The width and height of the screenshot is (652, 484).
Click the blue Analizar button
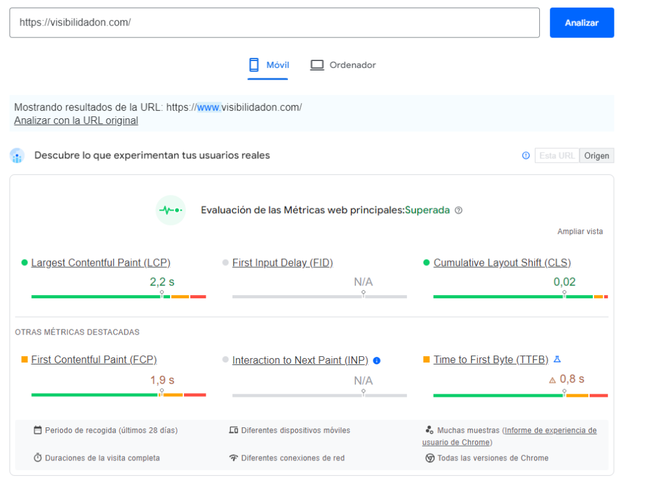point(581,23)
